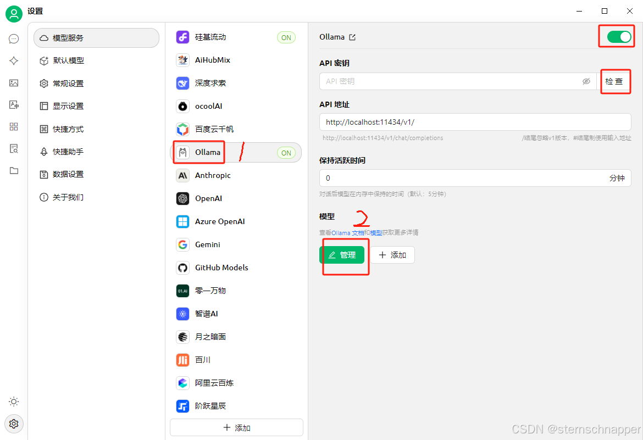Click the ON badge for 硅基流动
Viewport: 643px width, 440px height.
[286, 37]
